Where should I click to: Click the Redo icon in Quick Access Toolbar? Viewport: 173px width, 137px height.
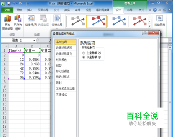point(21,4)
